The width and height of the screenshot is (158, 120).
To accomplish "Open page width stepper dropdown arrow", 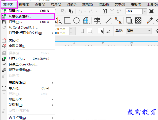I will click(x=71, y=29).
